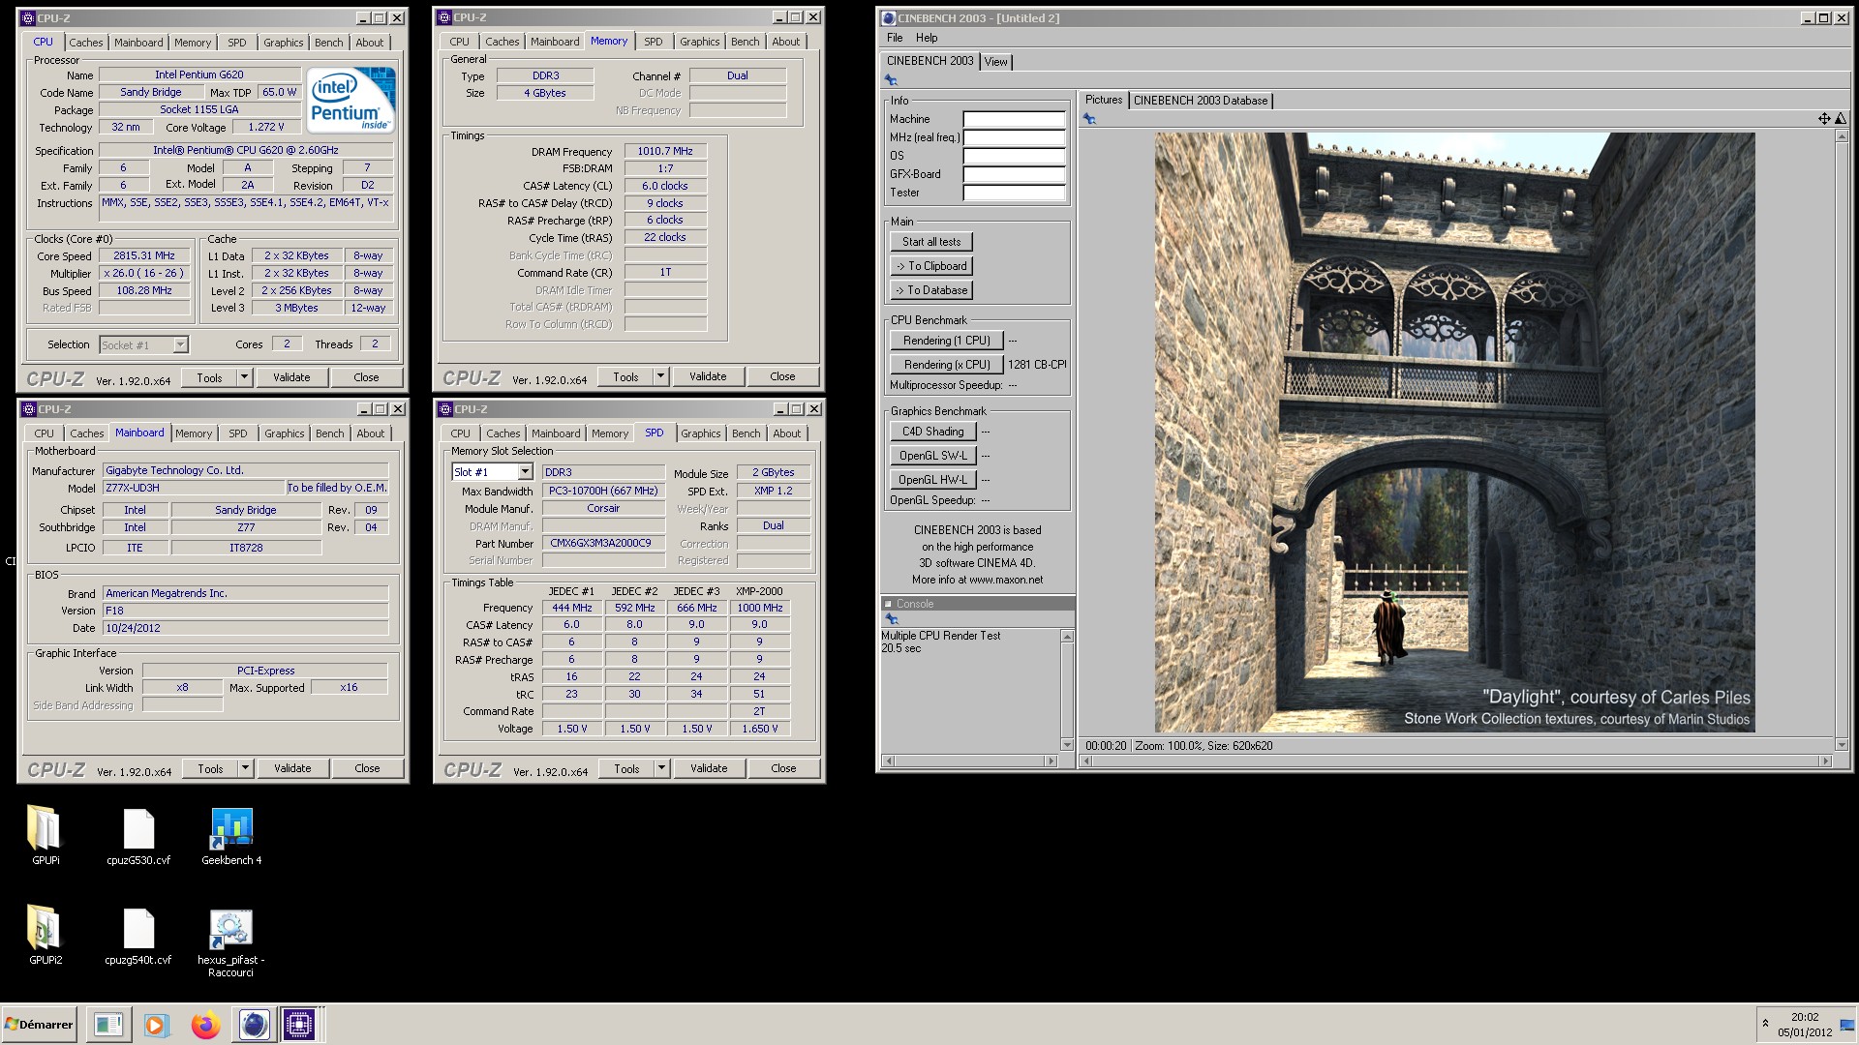Viewport: 1859px width, 1045px height.
Task: Click the first taskbar icon beside Démarrer
Action: point(108,1025)
